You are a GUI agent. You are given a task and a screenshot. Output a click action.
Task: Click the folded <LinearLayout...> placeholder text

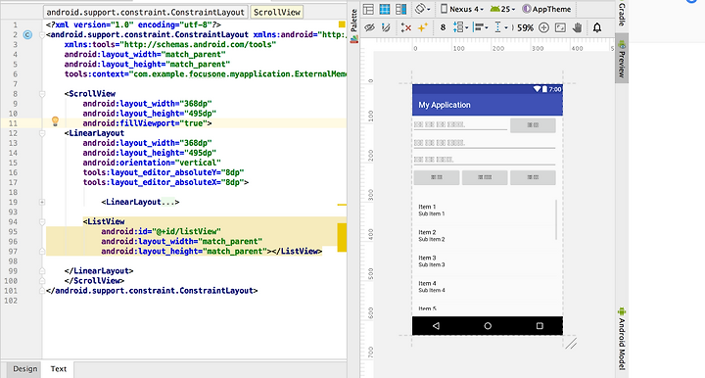[x=140, y=203]
